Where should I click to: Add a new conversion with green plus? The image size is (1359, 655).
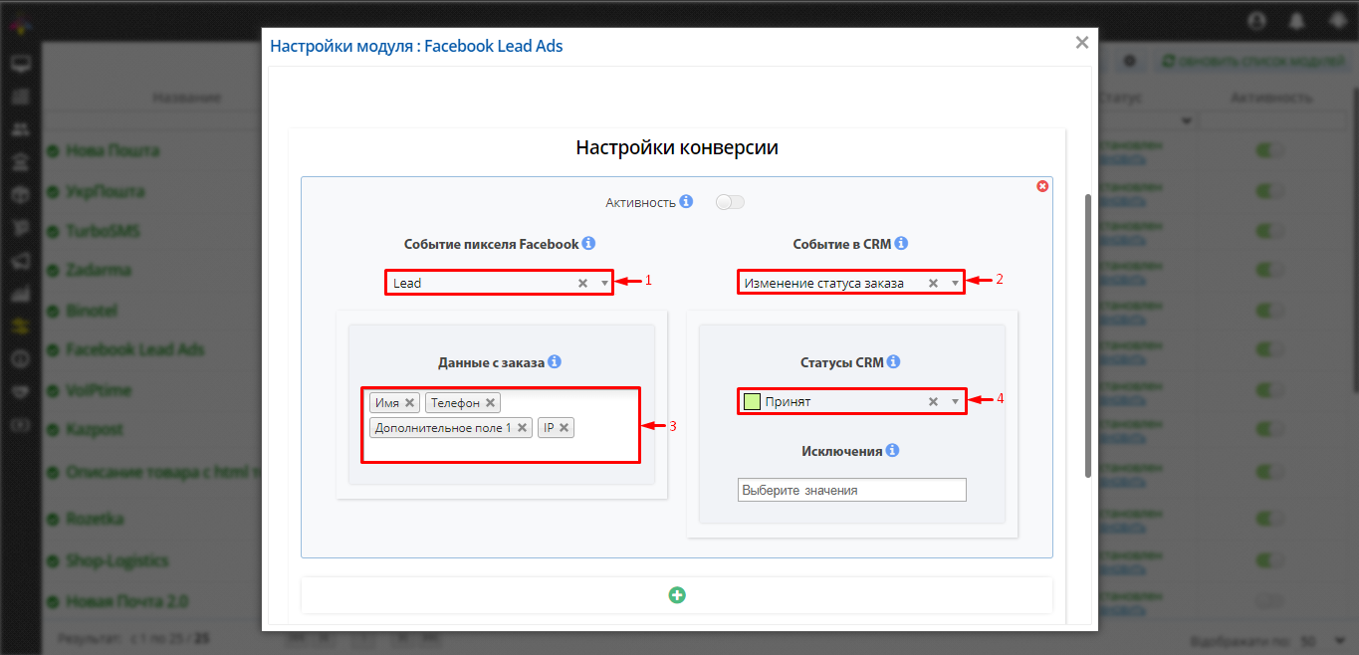677,595
